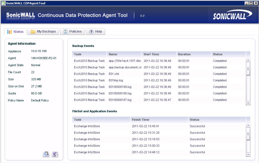Screen dimensions: 259x163
Task: Select Exchange InfoStore finished at 15:45:41
Action: (159, 126)
